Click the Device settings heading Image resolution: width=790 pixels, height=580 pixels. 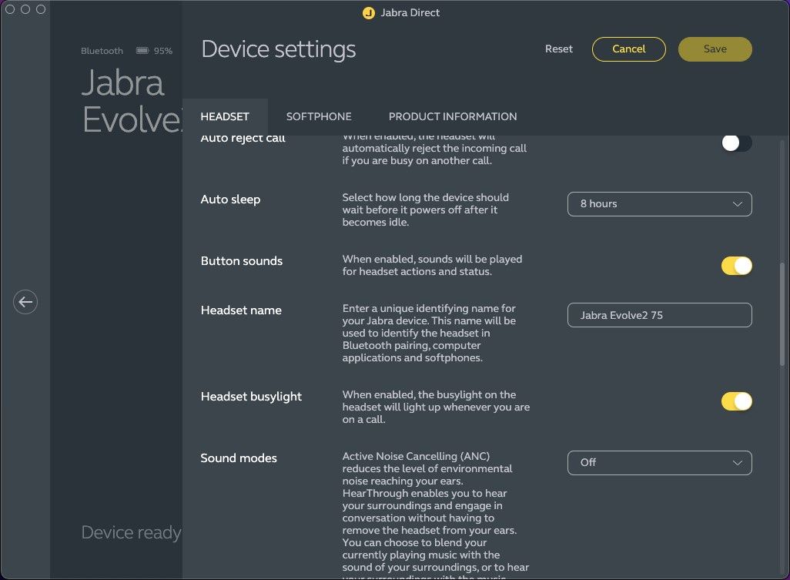coord(279,49)
